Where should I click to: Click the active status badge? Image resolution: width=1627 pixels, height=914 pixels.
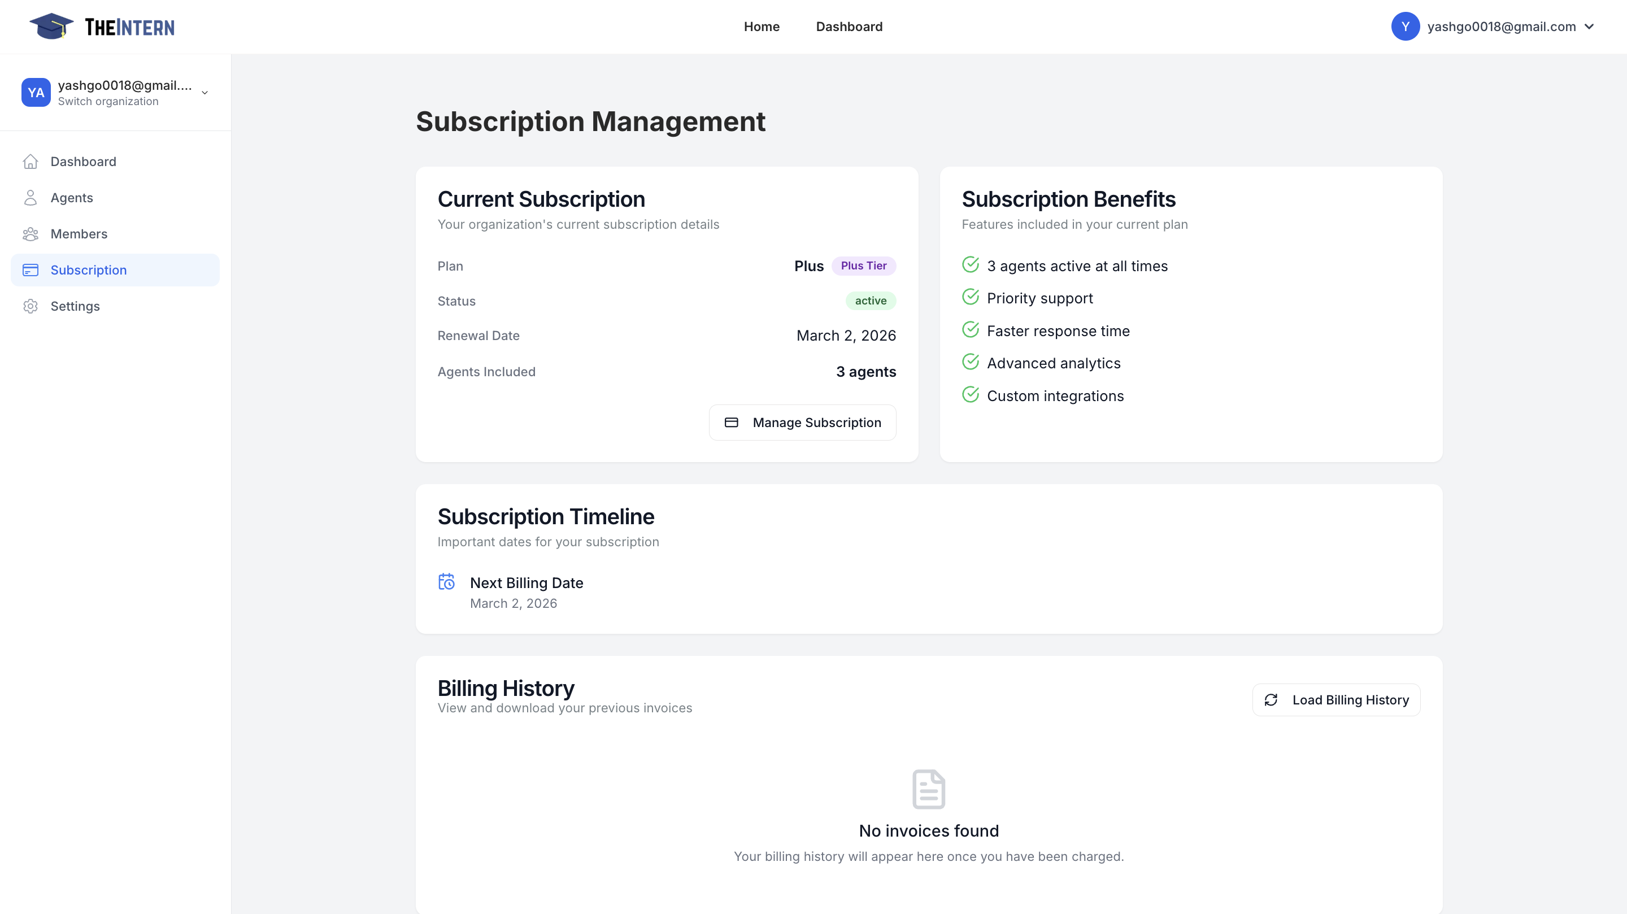pyautogui.click(x=871, y=301)
